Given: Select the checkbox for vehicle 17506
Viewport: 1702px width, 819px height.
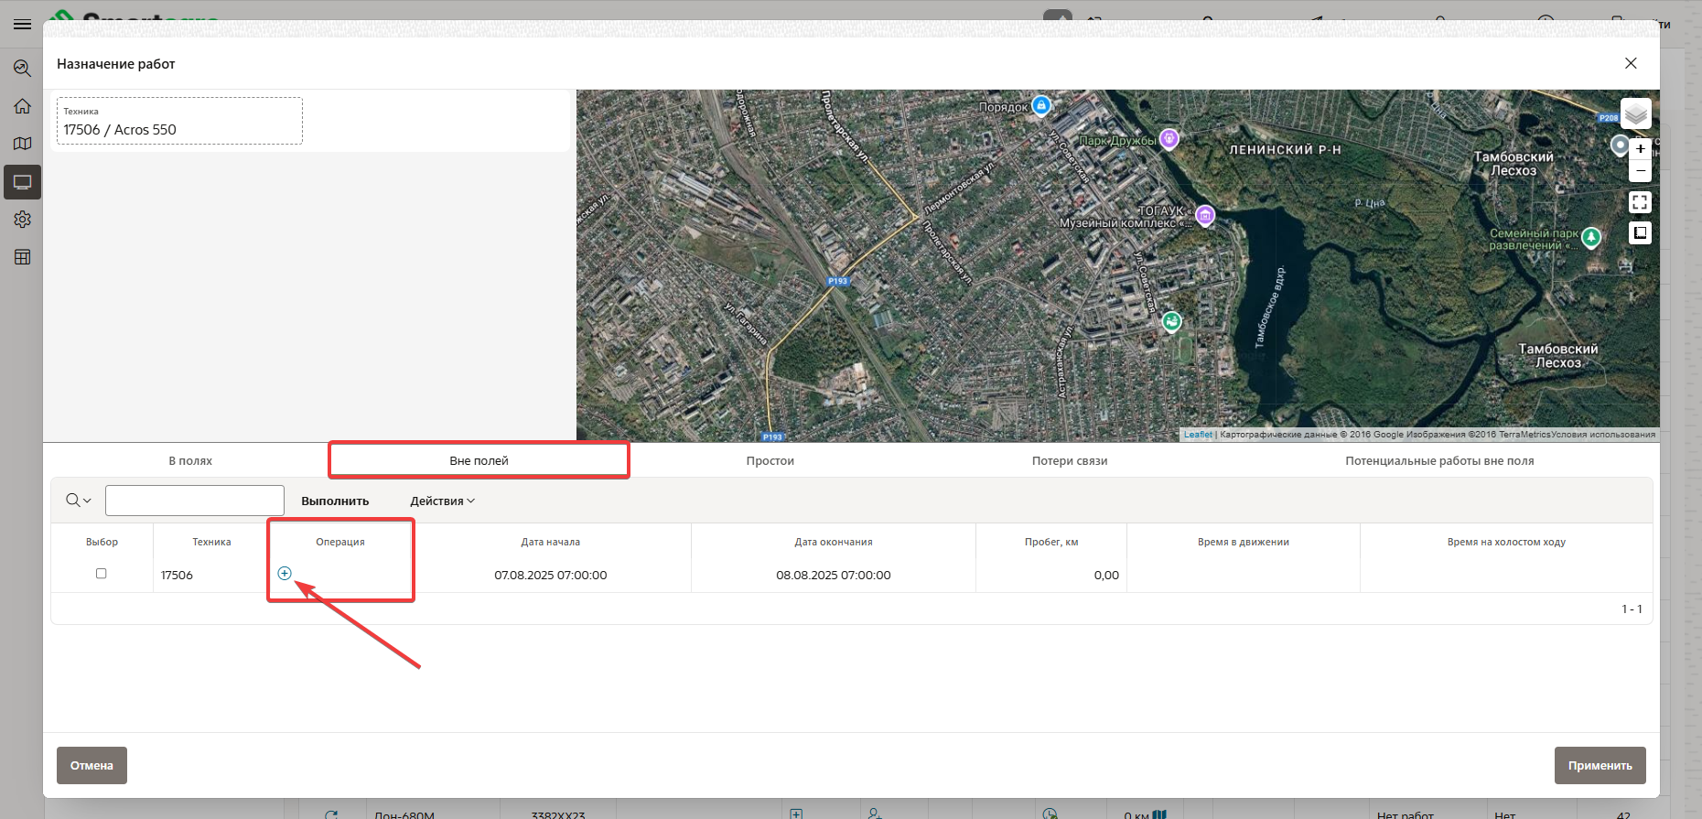Looking at the screenshot, I should [x=102, y=574].
